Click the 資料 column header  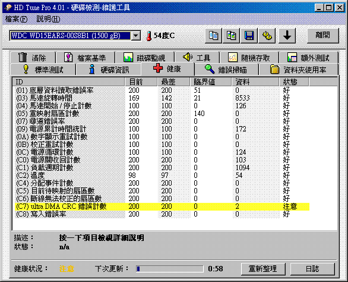(x=255, y=82)
